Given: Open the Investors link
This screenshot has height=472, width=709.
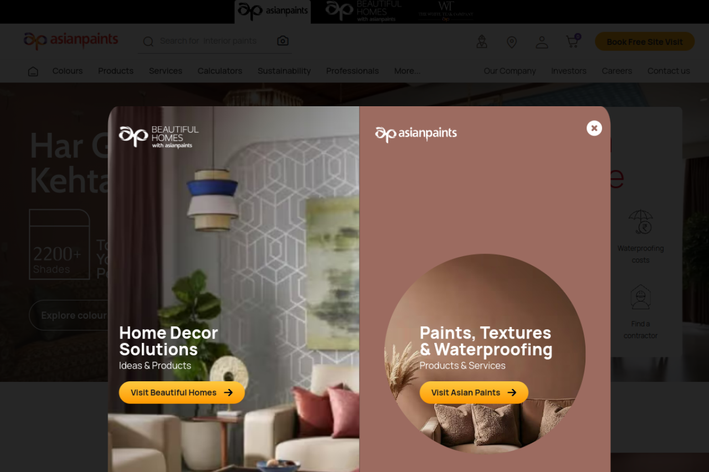Looking at the screenshot, I should pos(569,71).
